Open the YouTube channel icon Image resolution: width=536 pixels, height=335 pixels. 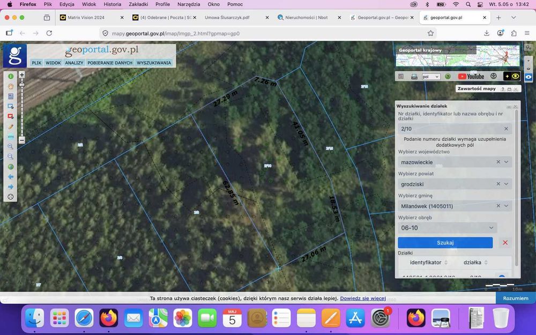[471, 77]
